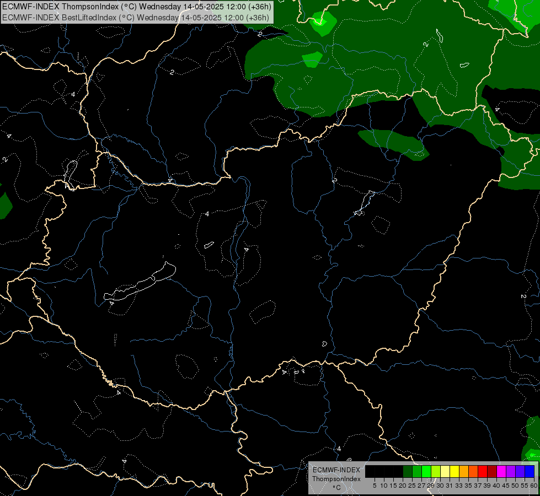Click the medium green 25–27 legend swatch
540x496 pixels.
(417, 471)
